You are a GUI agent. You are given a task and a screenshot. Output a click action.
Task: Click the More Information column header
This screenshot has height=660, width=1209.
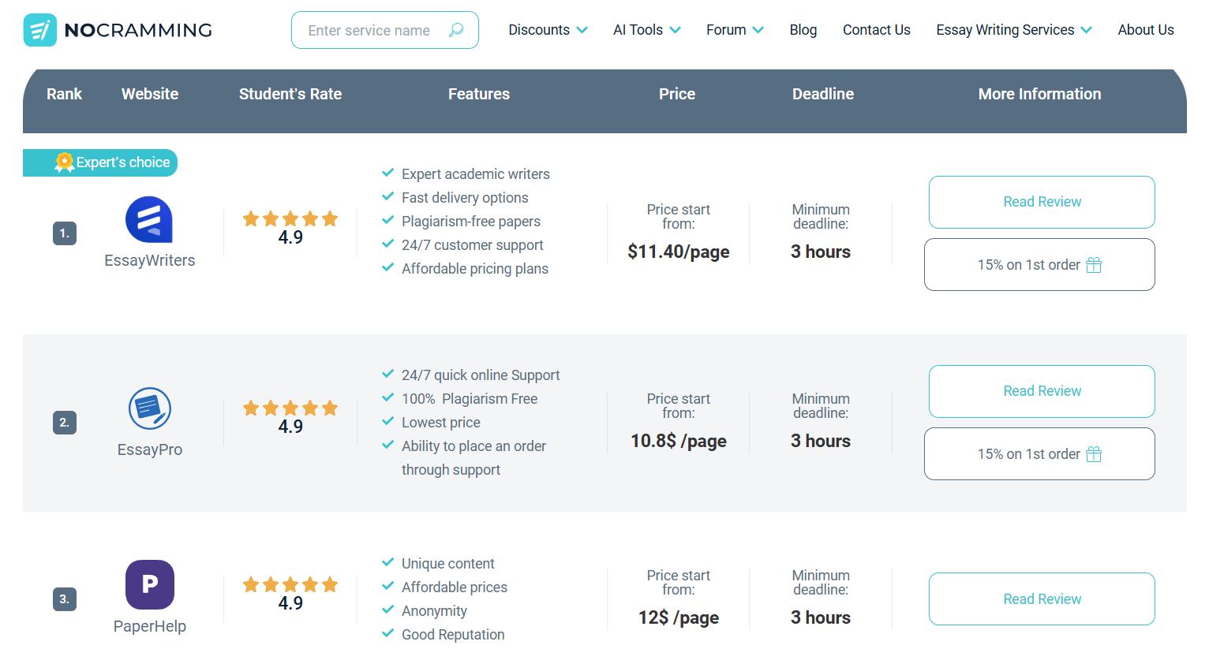pos(1039,94)
